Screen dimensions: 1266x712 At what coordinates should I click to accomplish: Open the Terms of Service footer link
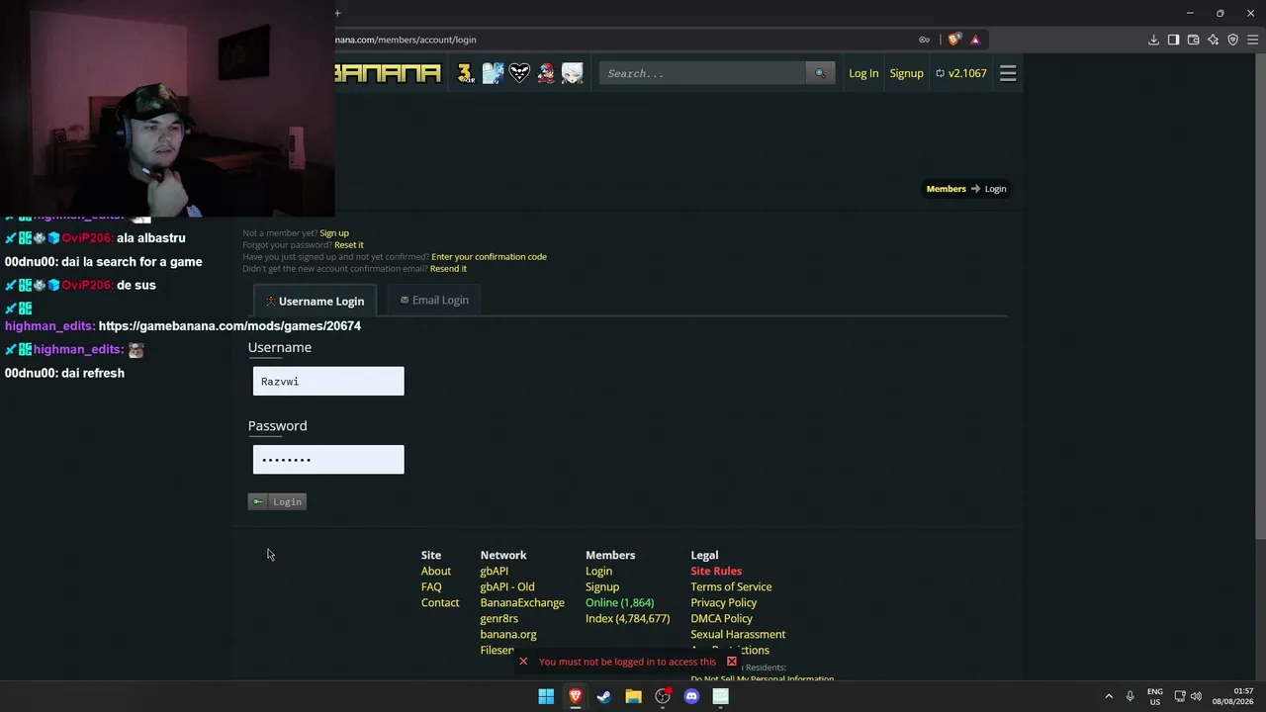731,586
